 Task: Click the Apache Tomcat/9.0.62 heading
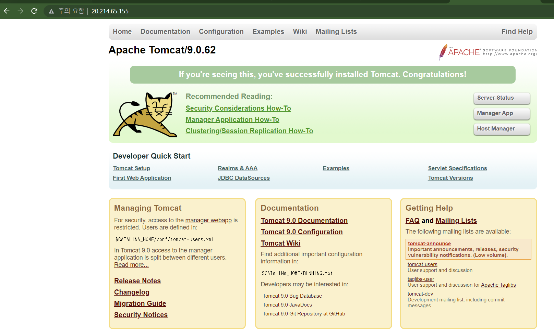162,50
